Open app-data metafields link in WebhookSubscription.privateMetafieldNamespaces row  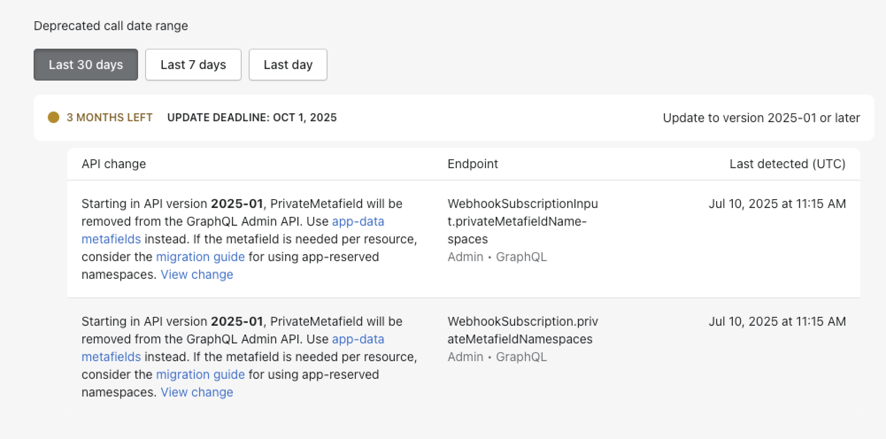[358, 339]
